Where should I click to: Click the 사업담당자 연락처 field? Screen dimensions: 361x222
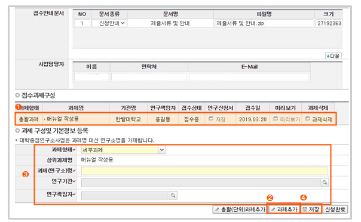tap(149, 77)
